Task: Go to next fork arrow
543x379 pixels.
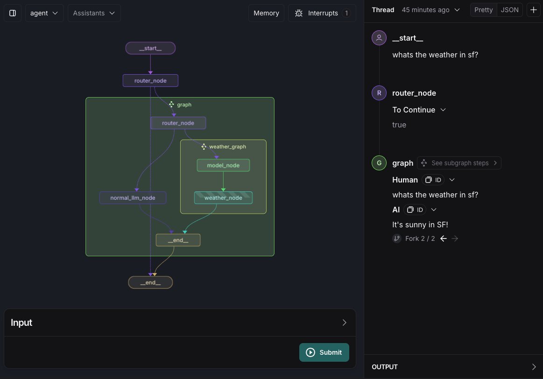Action: click(455, 239)
